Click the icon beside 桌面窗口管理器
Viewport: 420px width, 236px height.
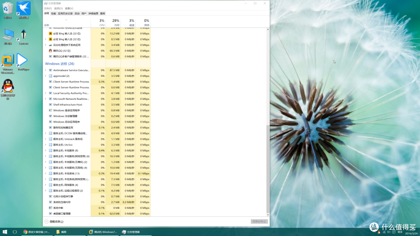click(50, 213)
